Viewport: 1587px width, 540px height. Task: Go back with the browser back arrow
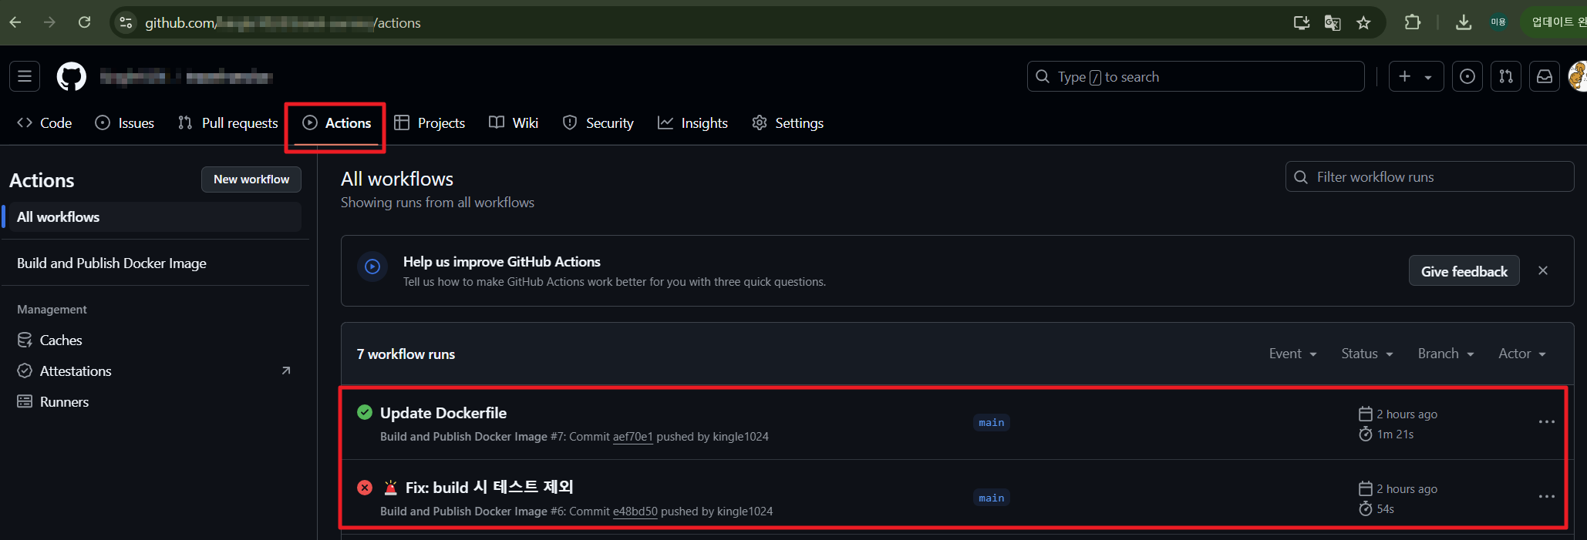tap(15, 22)
